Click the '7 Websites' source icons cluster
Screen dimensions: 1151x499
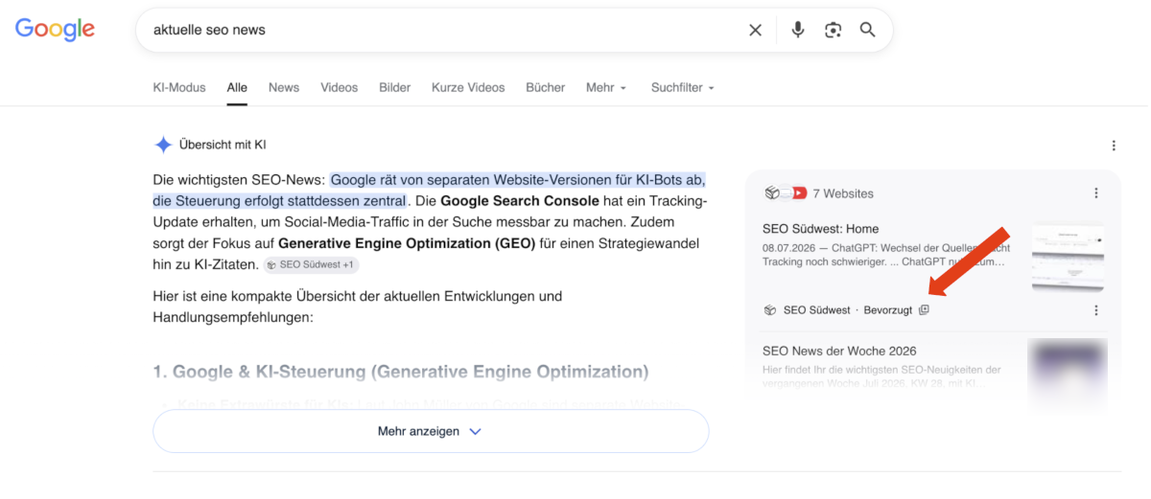pos(786,193)
